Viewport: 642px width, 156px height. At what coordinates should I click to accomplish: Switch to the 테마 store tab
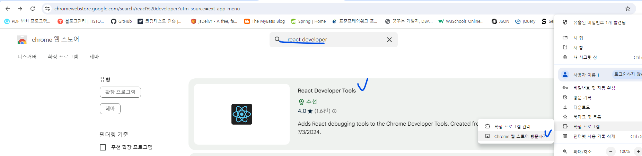[x=94, y=57]
